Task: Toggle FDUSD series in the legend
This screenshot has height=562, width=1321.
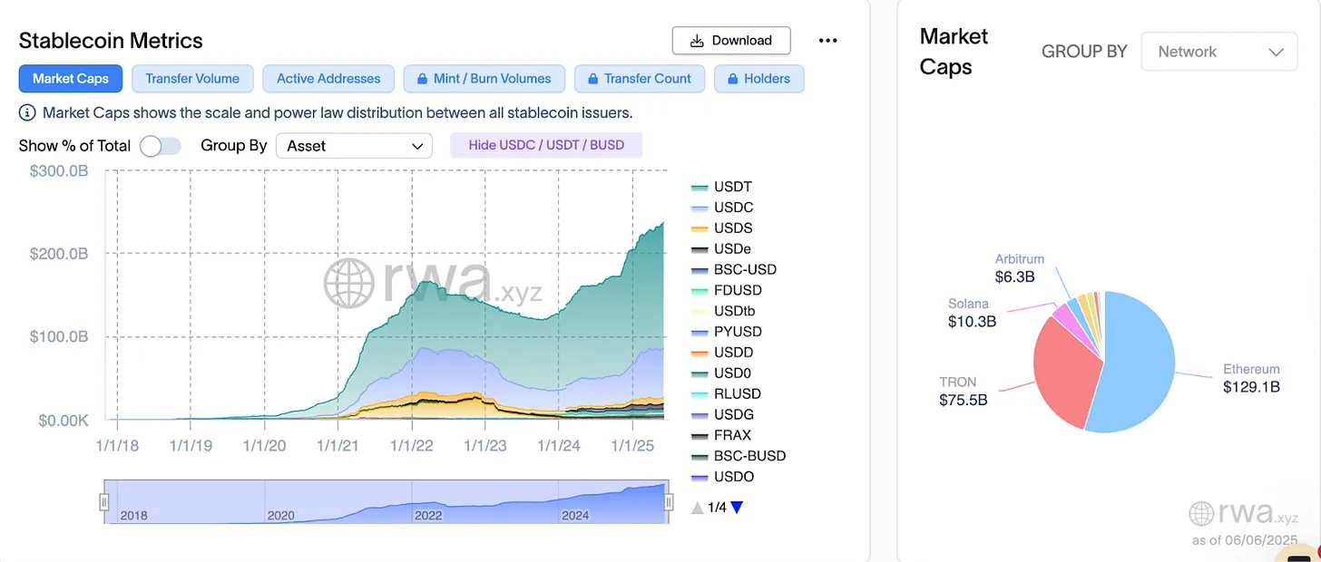Action: [x=725, y=290]
